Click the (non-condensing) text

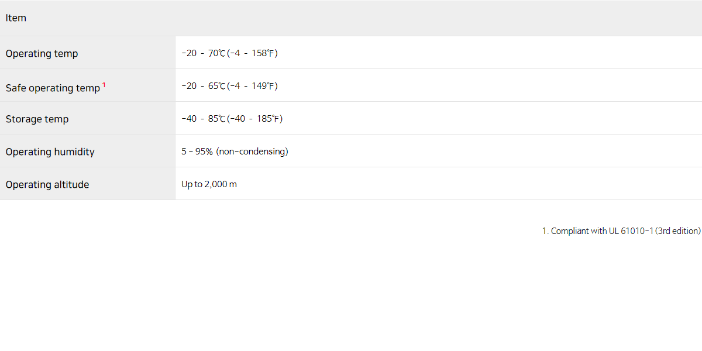252,152
